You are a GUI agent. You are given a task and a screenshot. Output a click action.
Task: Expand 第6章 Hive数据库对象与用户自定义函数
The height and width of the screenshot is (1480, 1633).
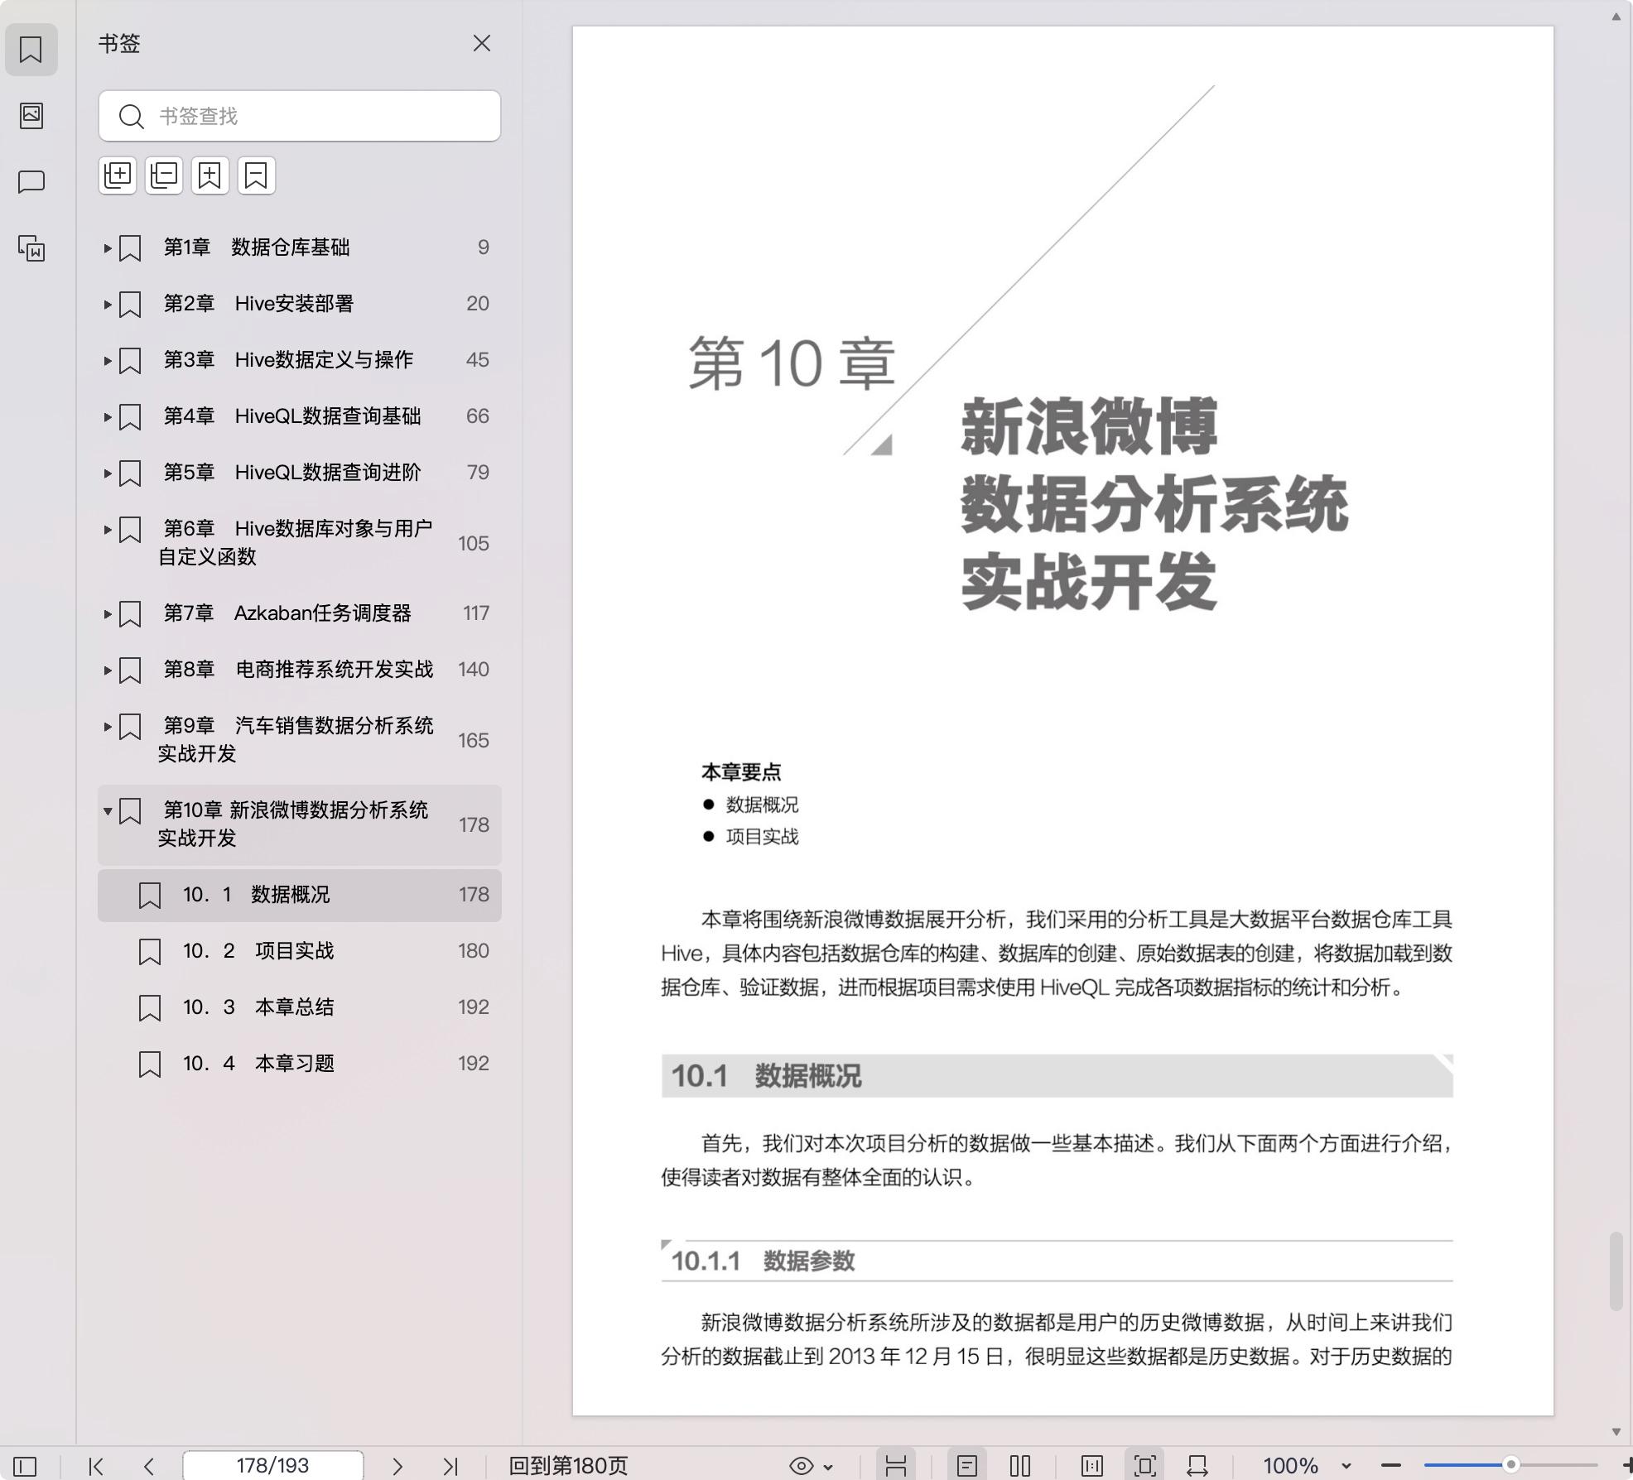tap(107, 529)
